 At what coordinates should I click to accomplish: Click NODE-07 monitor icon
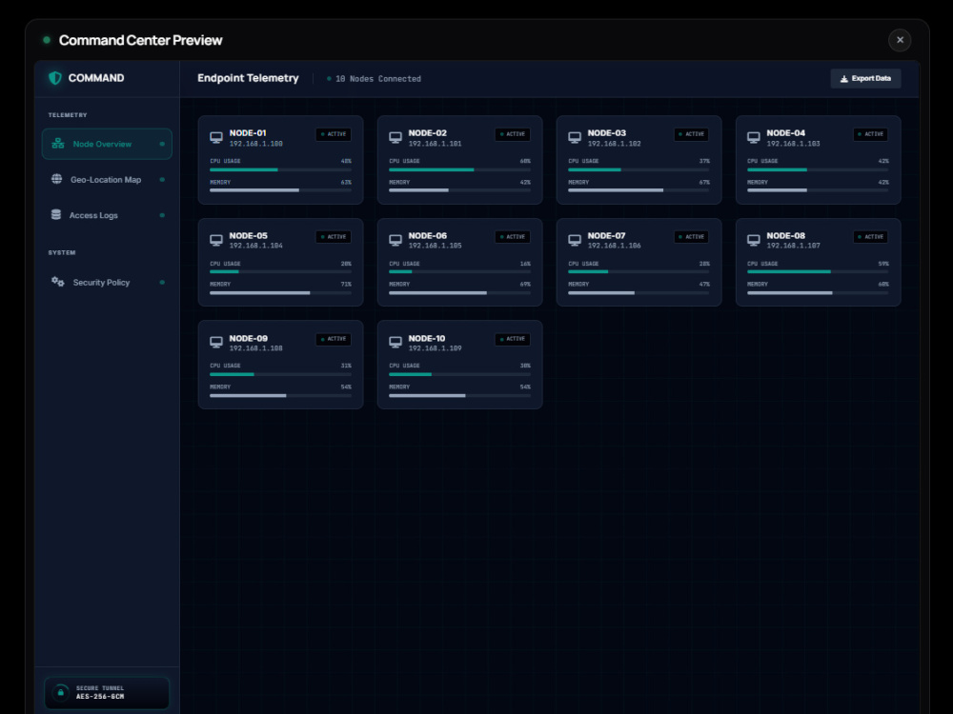click(x=575, y=241)
